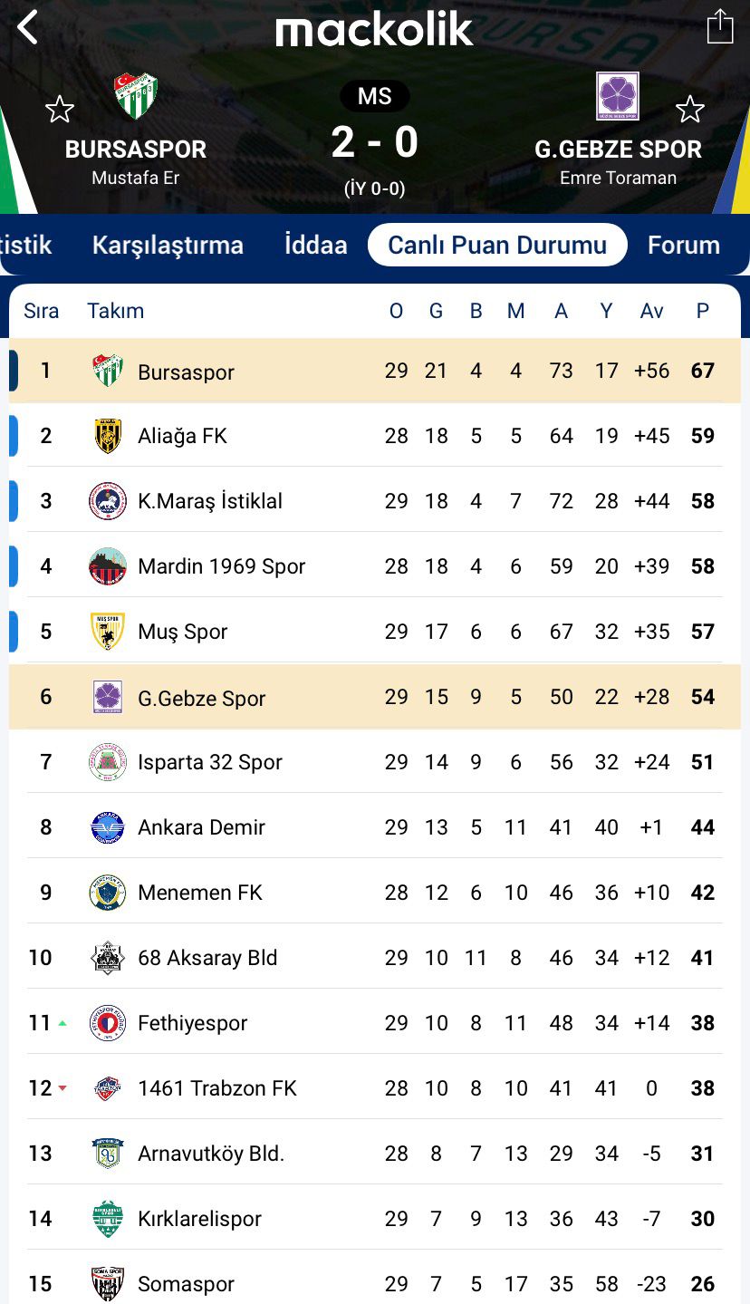
Task: Select the Canlı Puan Durumu tab
Action: (x=497, y=245)
